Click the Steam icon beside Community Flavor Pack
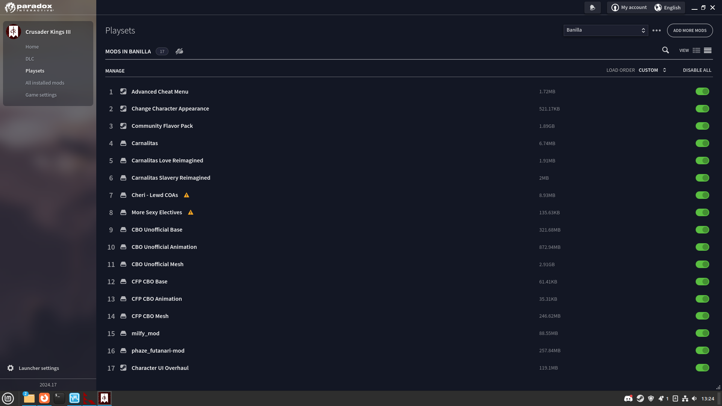Viewport: 722px width, 406px height. point(123,126)
